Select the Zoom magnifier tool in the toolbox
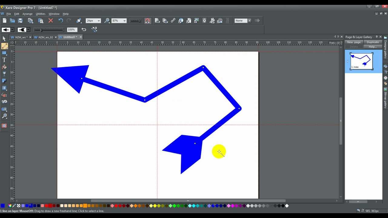 [4, 116]
